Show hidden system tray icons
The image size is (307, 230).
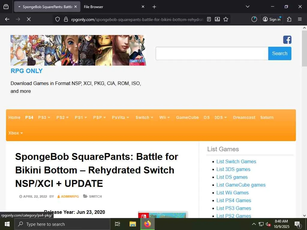(x=254, y=224)
